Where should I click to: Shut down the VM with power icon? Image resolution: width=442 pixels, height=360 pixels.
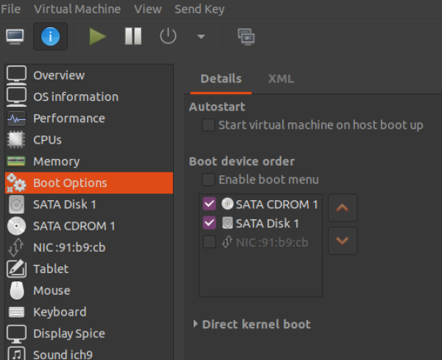pos(168,36)
